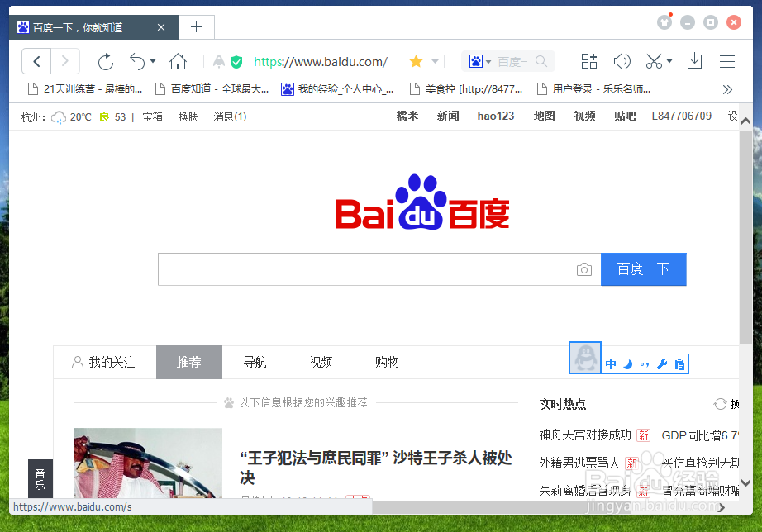Go back with the browser back arrow
The image size is (762, 532).
coord(36,62)
